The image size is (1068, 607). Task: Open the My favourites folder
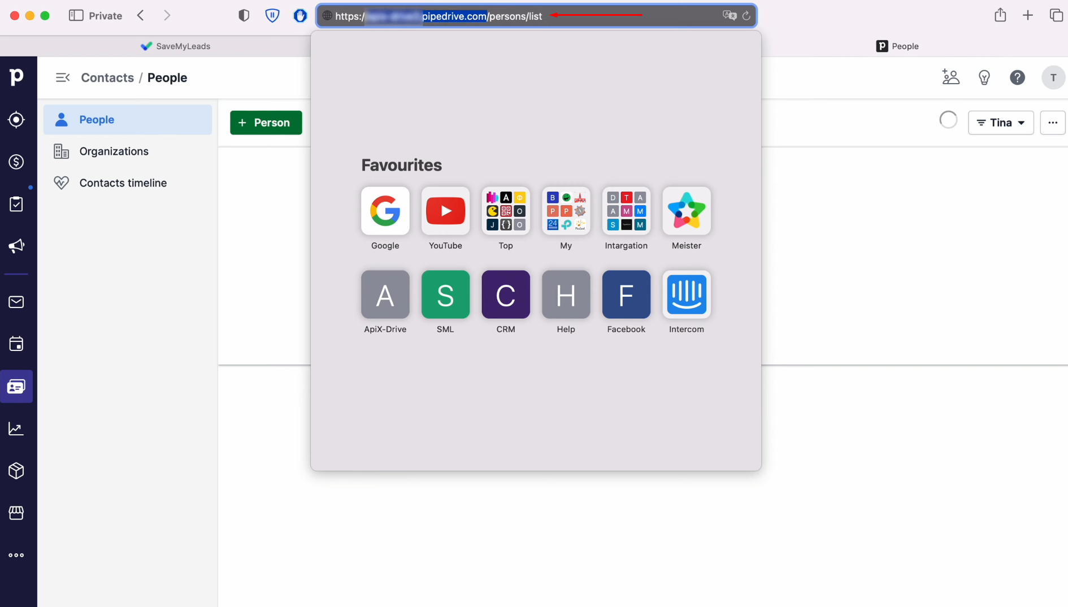point(566,211)
